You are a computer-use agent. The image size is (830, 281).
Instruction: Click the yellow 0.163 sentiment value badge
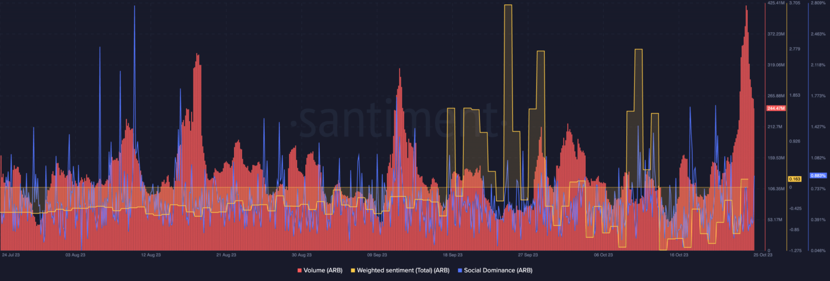[795, 179]
